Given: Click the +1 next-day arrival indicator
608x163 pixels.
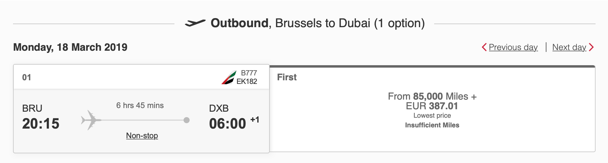Looking at the screenshot, I should (255, 120).
